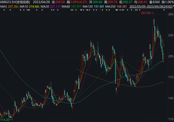Viewport: 174px width, 122px height.
Task: Click the first star event marker at far left
Action: coord(4,10)
